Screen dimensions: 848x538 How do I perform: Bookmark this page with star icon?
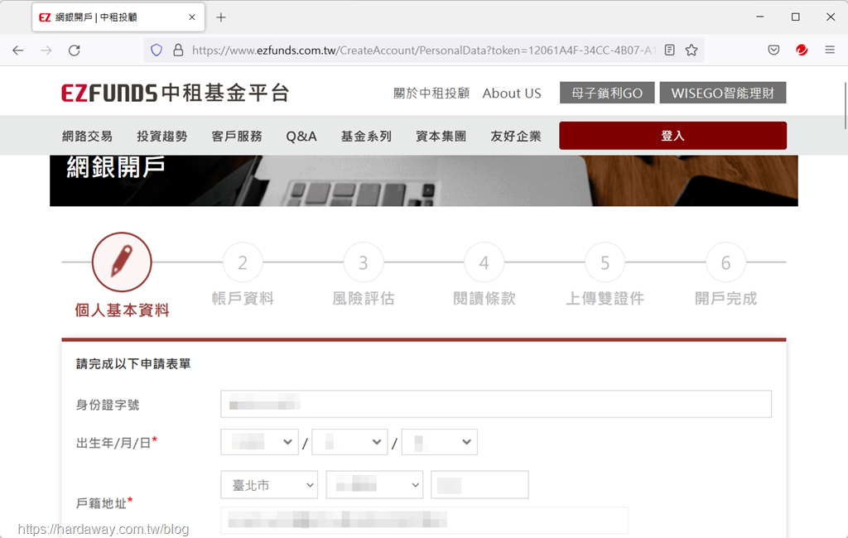[691, 50]
